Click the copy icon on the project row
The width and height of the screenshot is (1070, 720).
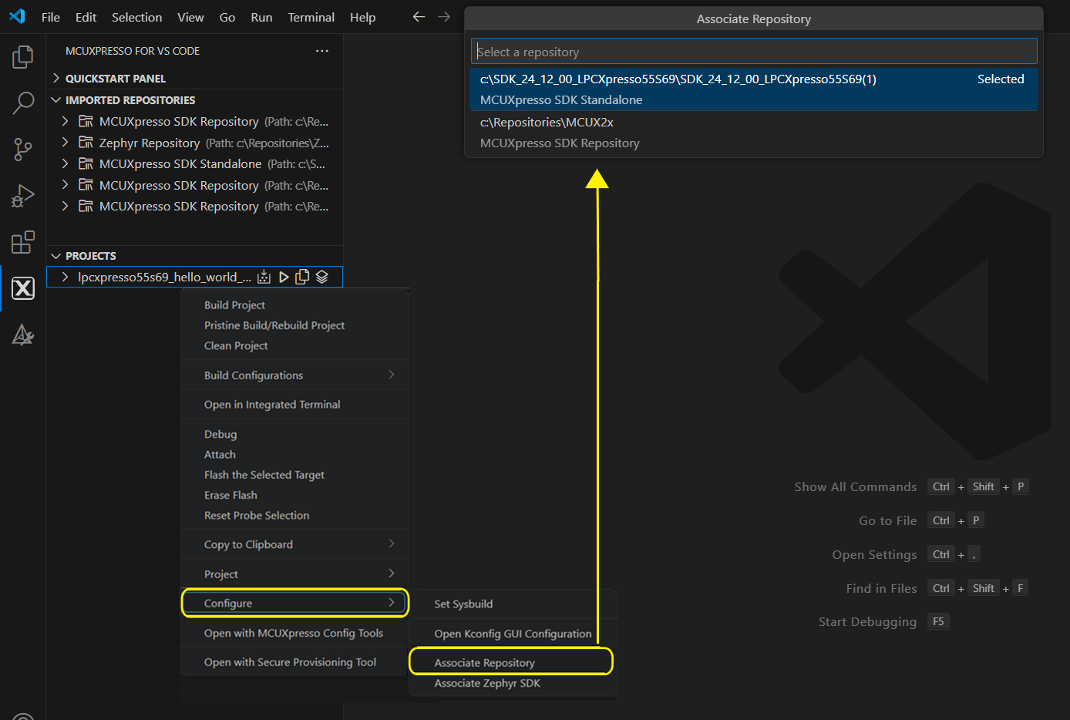302,277
